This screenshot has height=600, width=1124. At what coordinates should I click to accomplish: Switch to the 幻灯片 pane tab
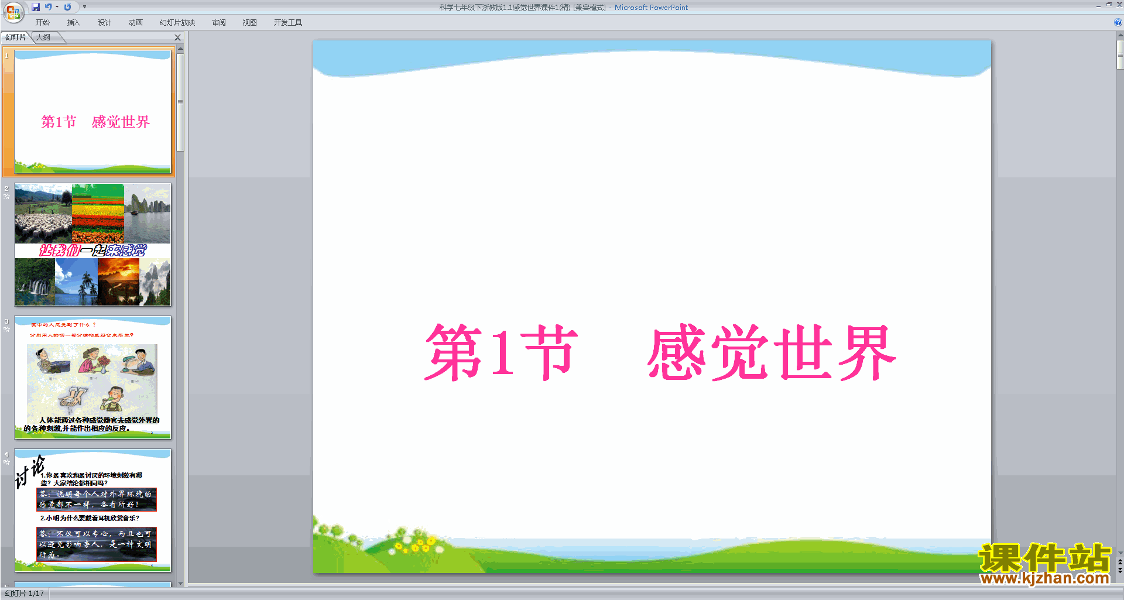pyautogui.click(x=16, y=37)
